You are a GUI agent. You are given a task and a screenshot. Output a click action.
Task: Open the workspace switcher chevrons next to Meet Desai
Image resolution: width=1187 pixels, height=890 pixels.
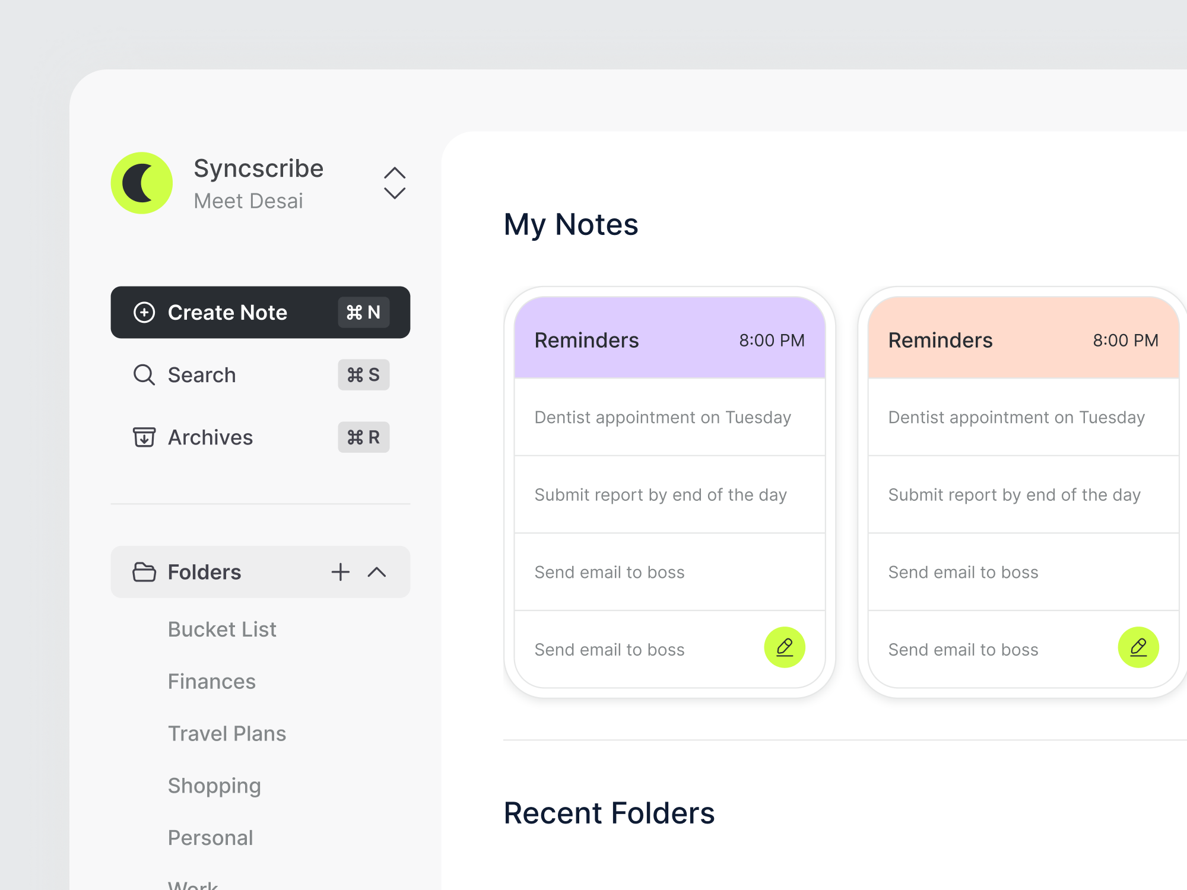[395, 183]
